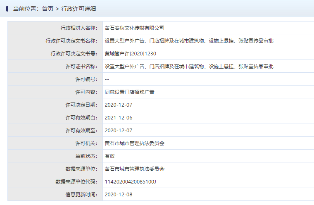
Task: Select the date 2021-12-06
Action: click(119, 118)
